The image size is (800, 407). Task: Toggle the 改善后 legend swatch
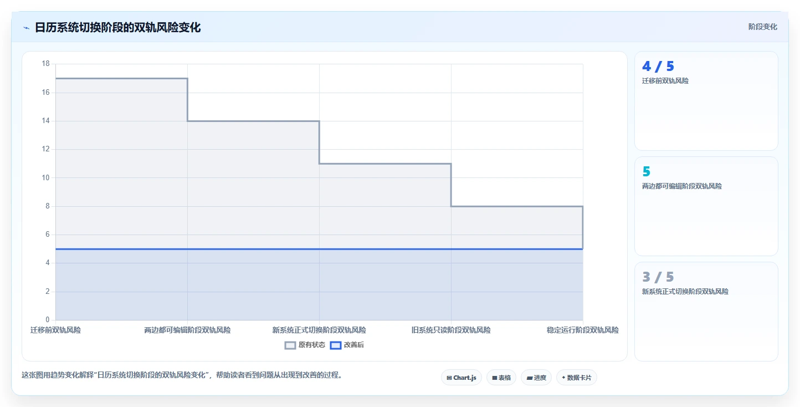click(335, 345)
